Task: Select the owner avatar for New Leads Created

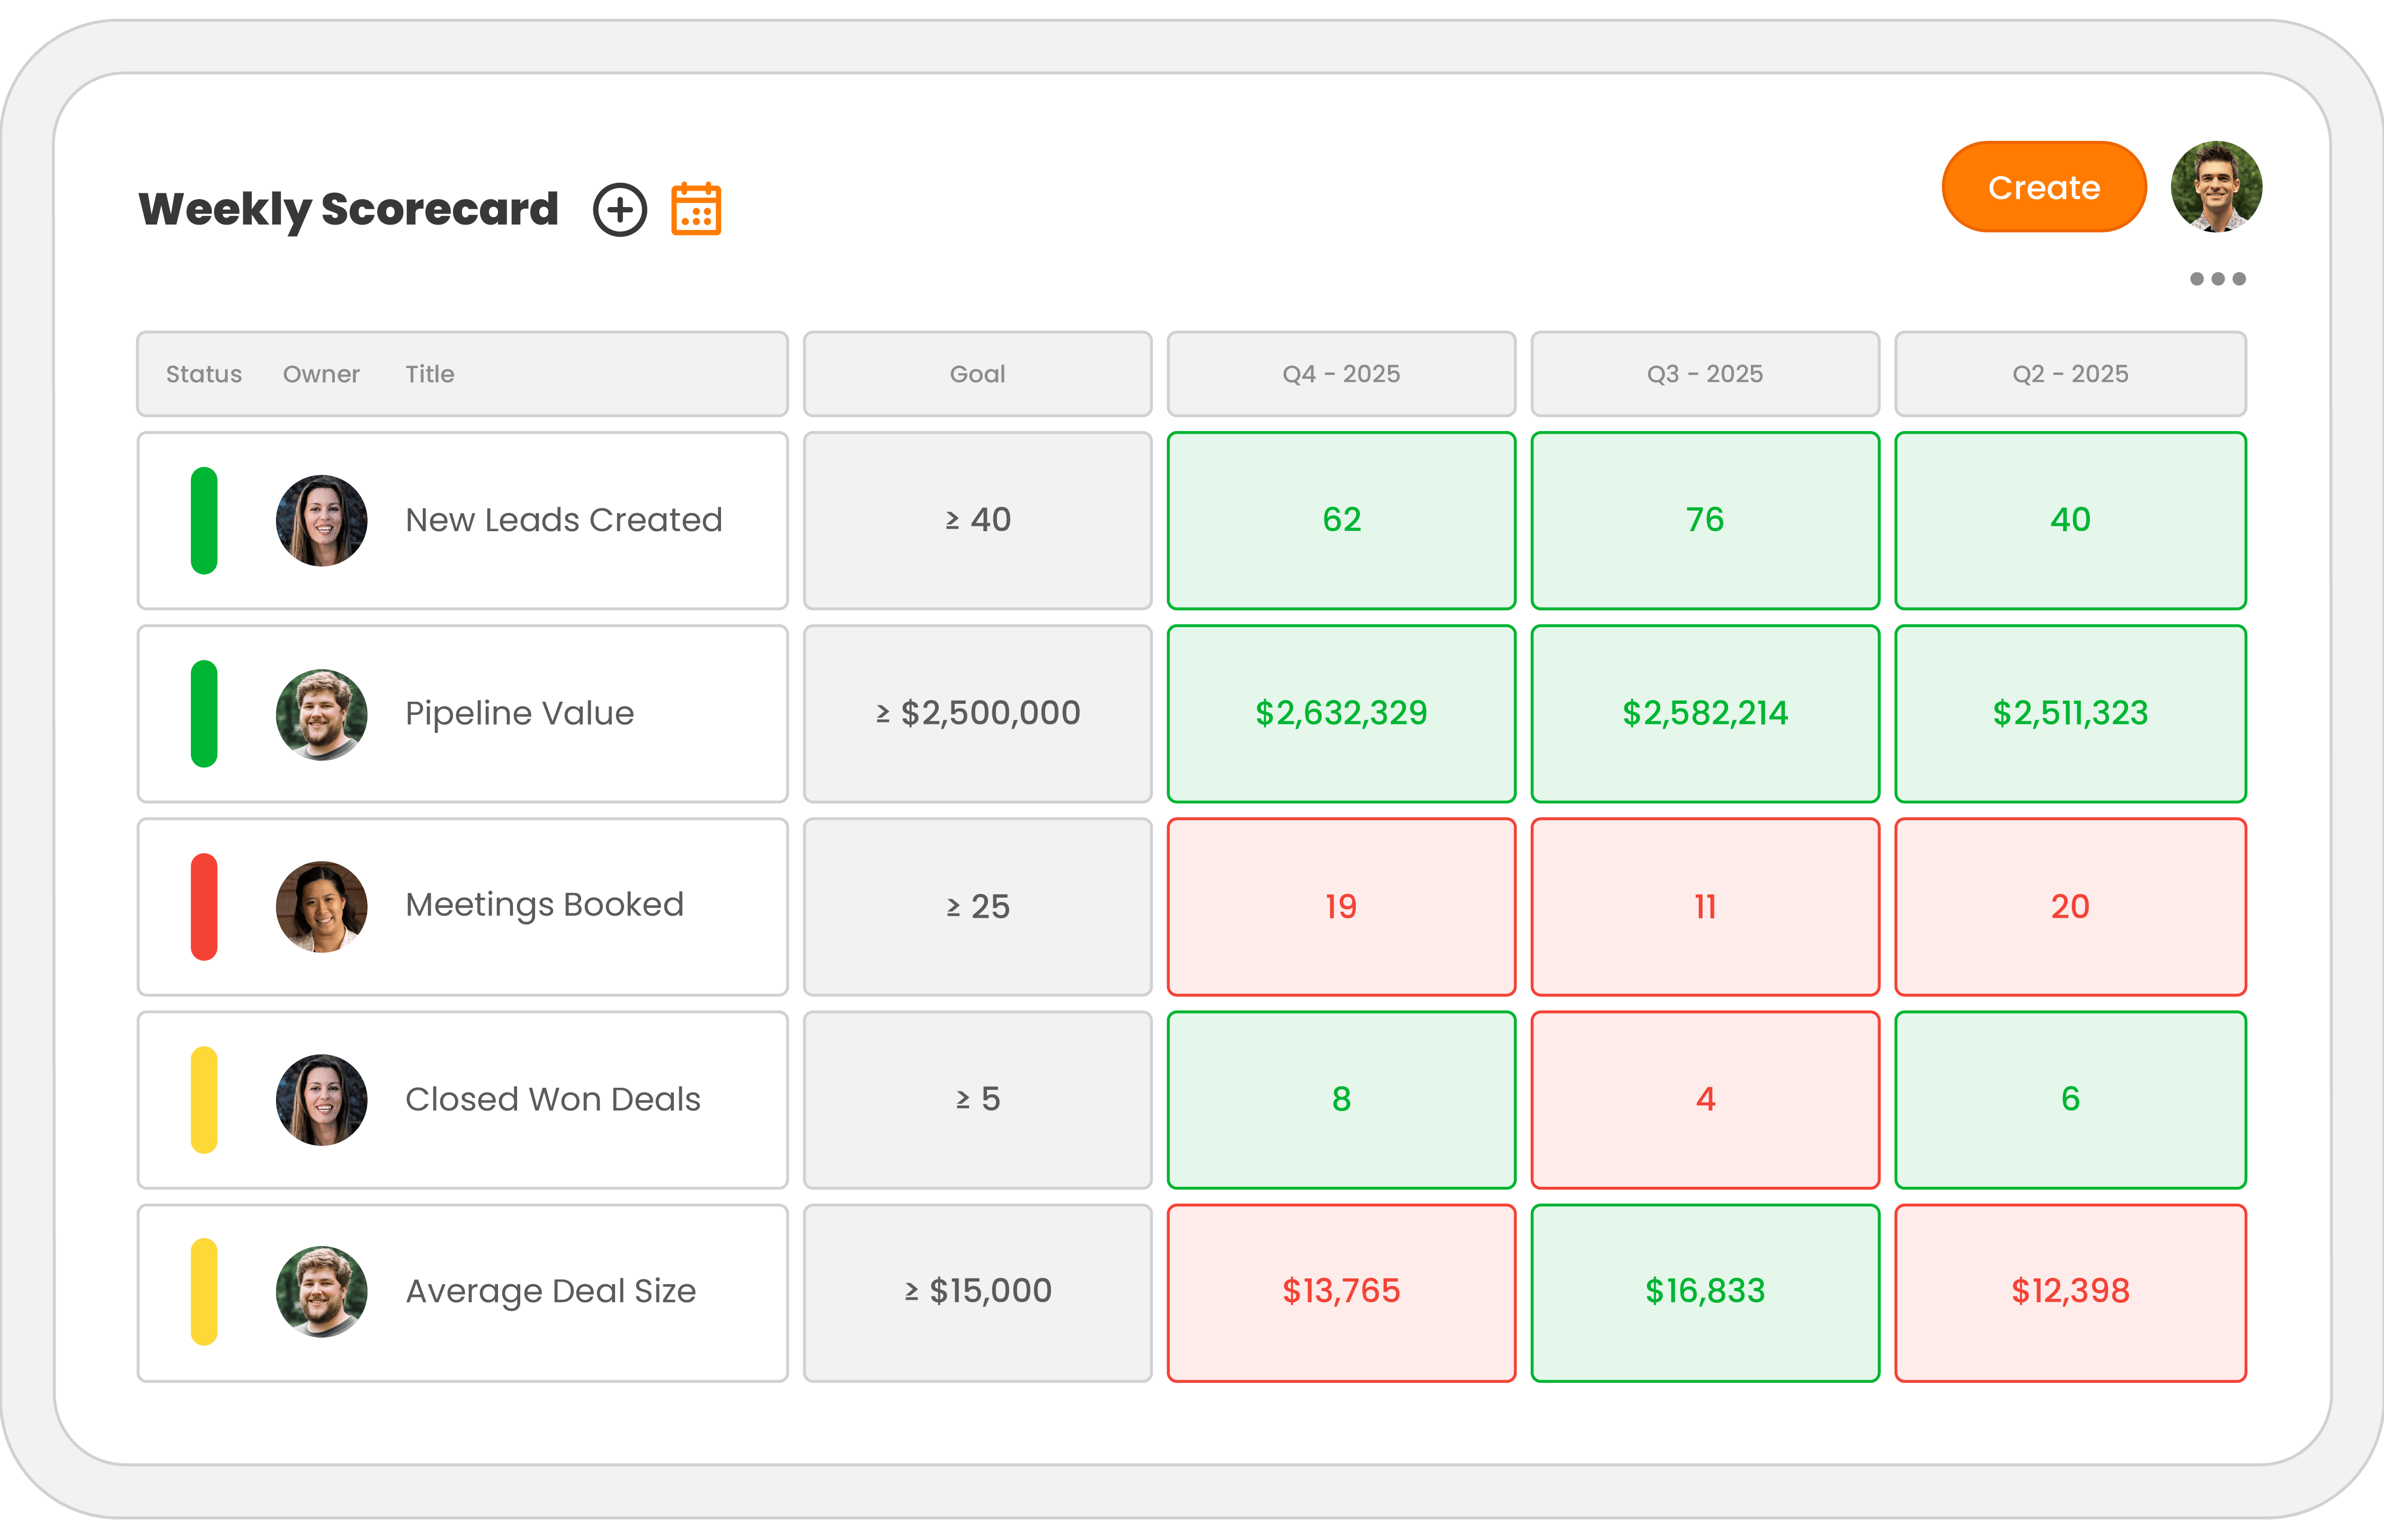Action: click(x=322, y=520)
